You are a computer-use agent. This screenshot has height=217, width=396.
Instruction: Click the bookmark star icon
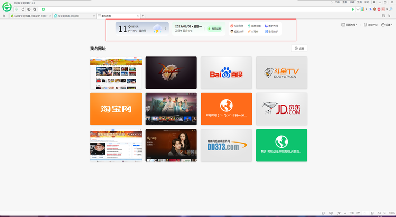pos(35,9)
